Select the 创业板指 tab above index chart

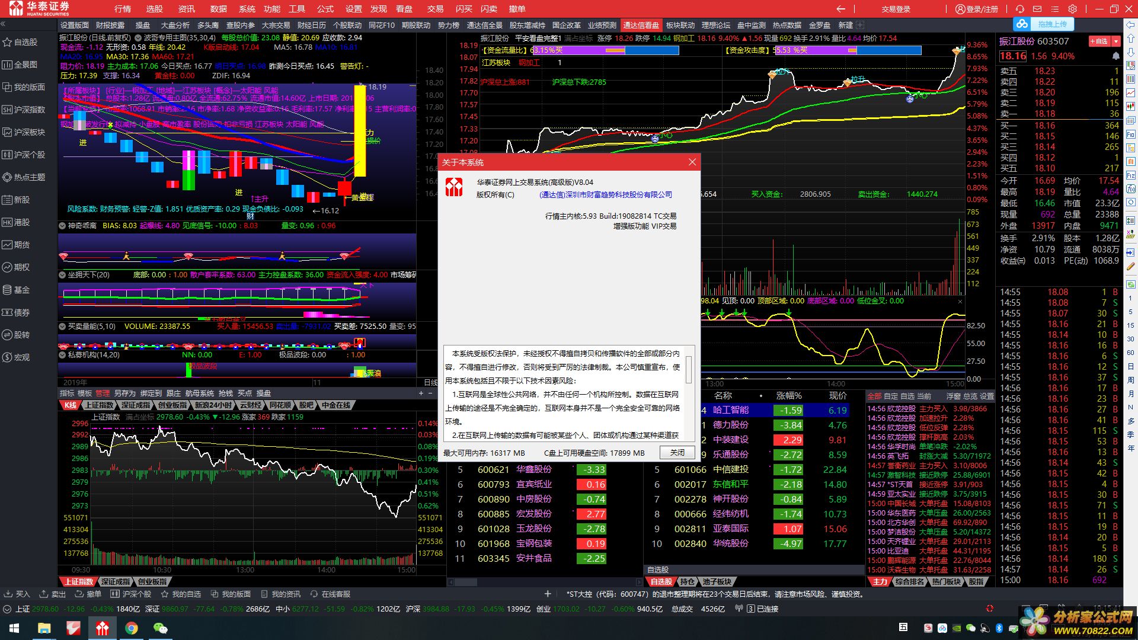pos(172,405)
